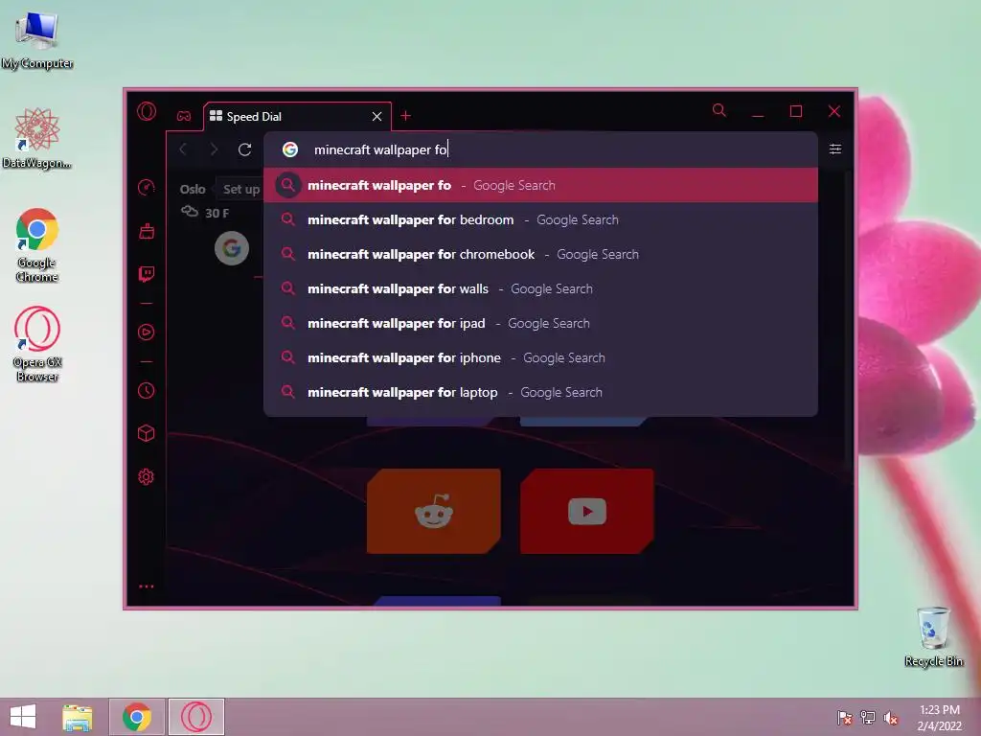981x736 pixels.
Task: Open My Computer desktop icon
Action: coord(37,39)
